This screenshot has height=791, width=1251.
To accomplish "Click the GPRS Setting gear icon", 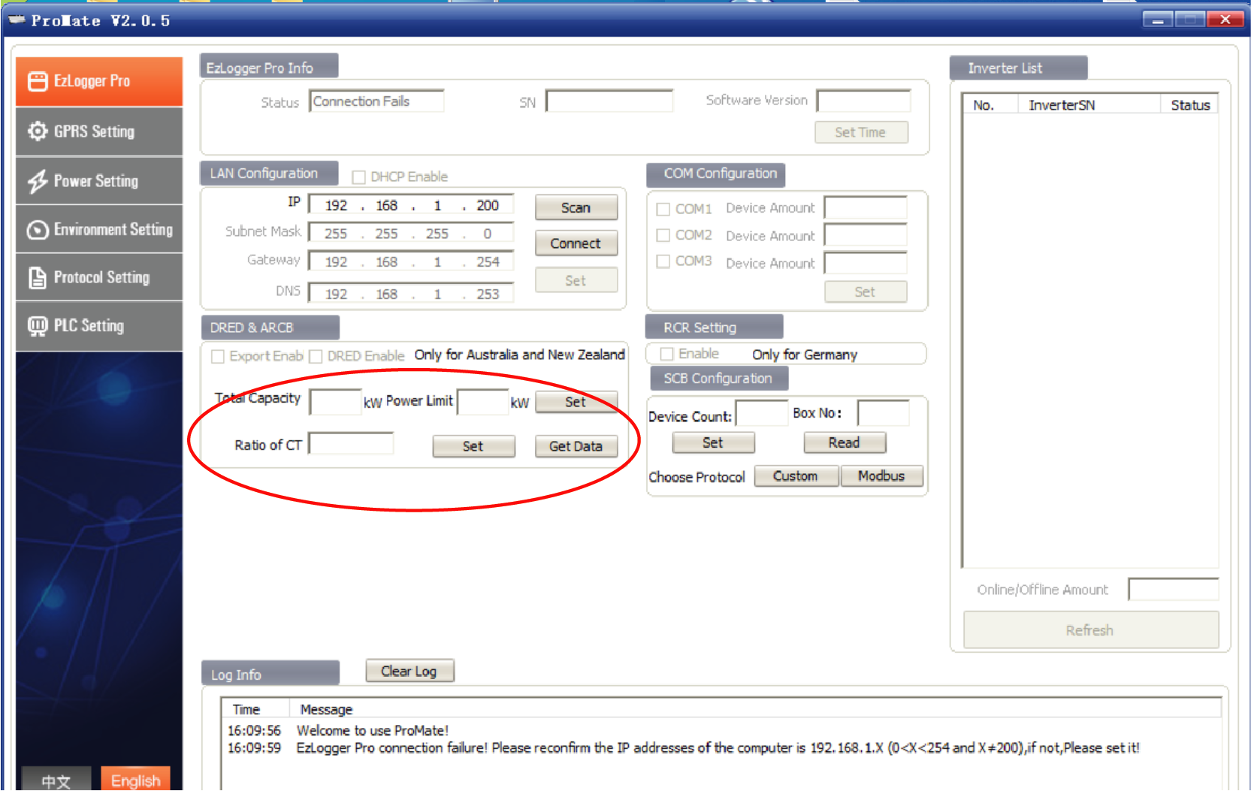I will tap(38, 131).
